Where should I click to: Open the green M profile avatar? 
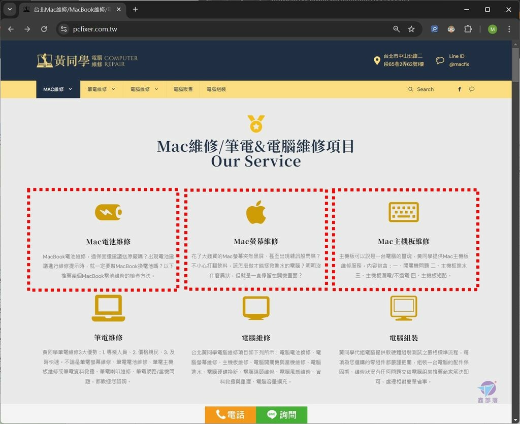[x=493, y=29]
